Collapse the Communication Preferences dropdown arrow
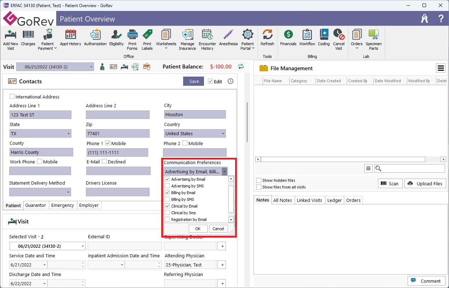449x288 pixels. [224, 172]
